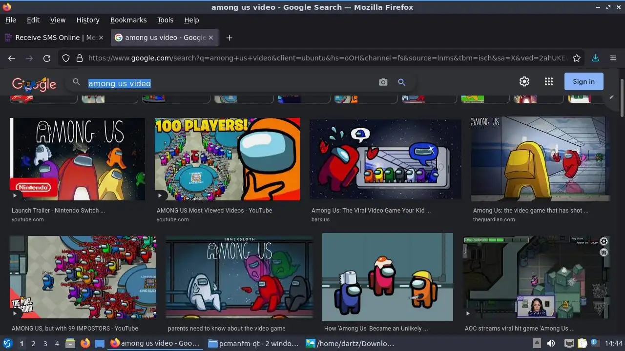The width and height of the screenshot is (625, 351).
Task: Open the volume control tray icon
Action: pyautogui.click(x=551, y=343)
